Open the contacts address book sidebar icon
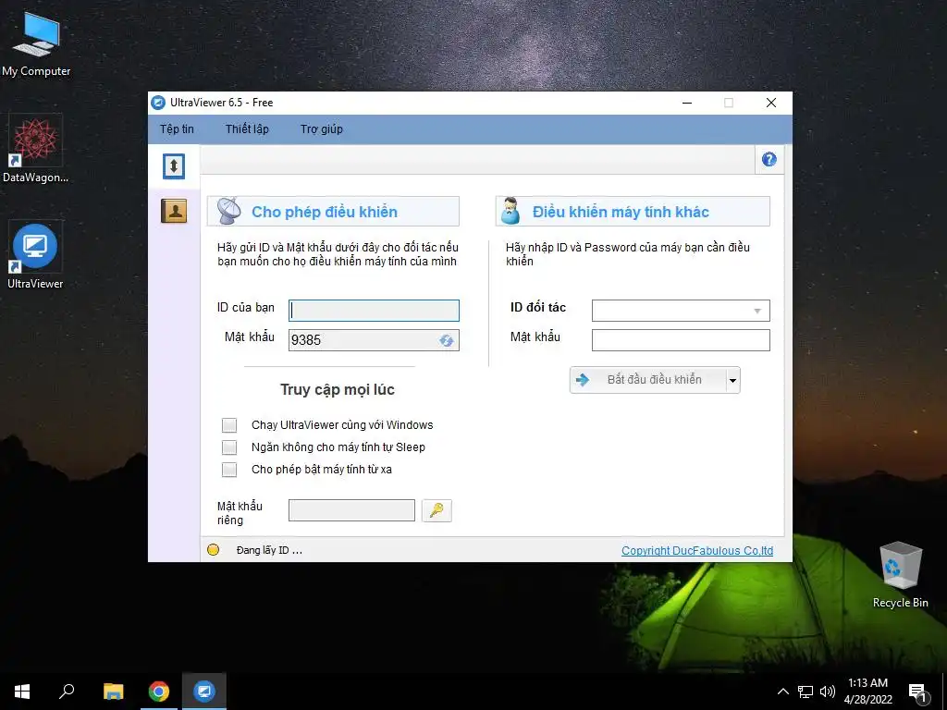 (x=174, y=211)
